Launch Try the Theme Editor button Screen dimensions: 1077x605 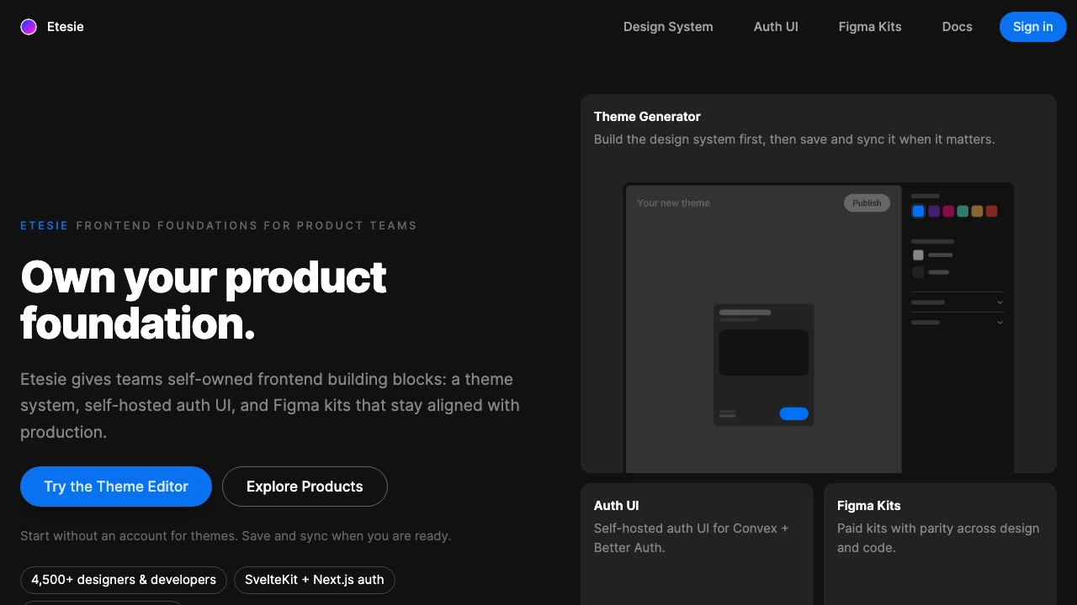point(116,487)
